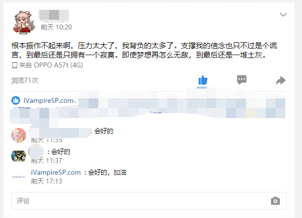Image resolution: width=302 pixels, height=218 pixels.
Task: Open iVampireSP.com commenter profile link
Action: coord(56,172)
